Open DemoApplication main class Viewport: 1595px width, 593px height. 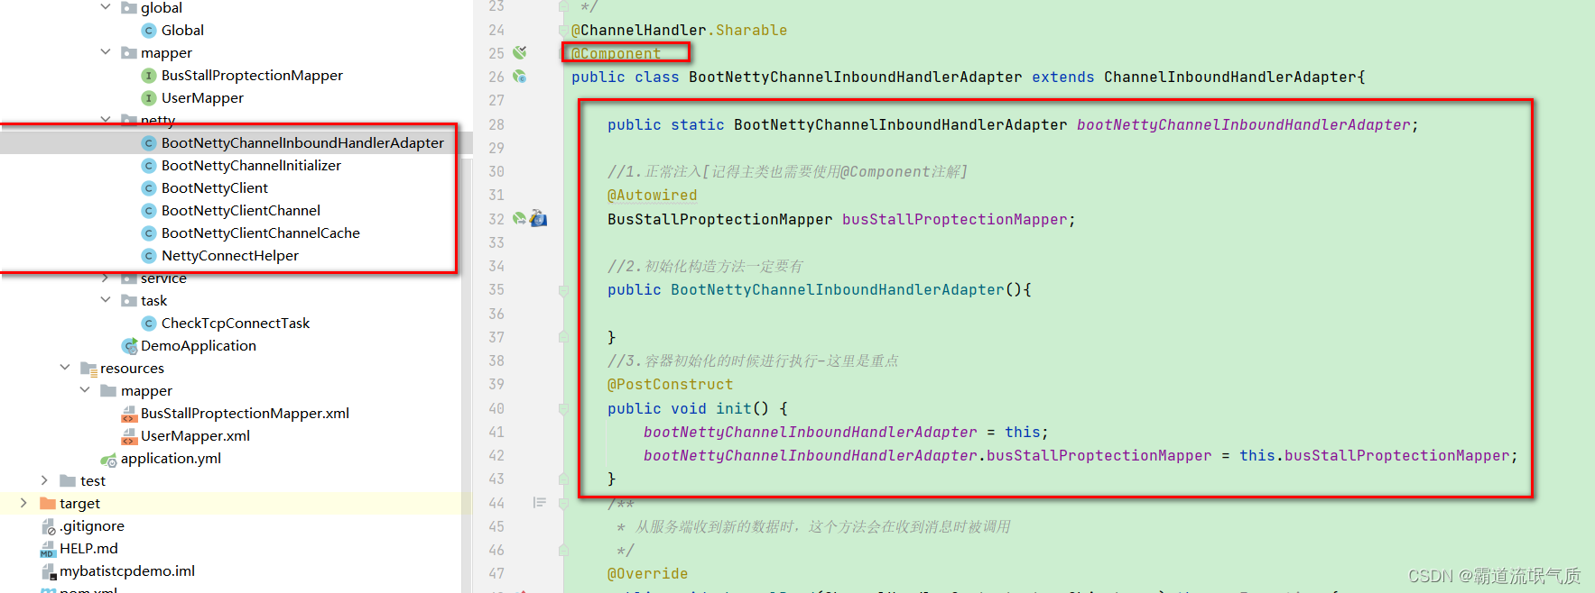[x=199, y=346]
